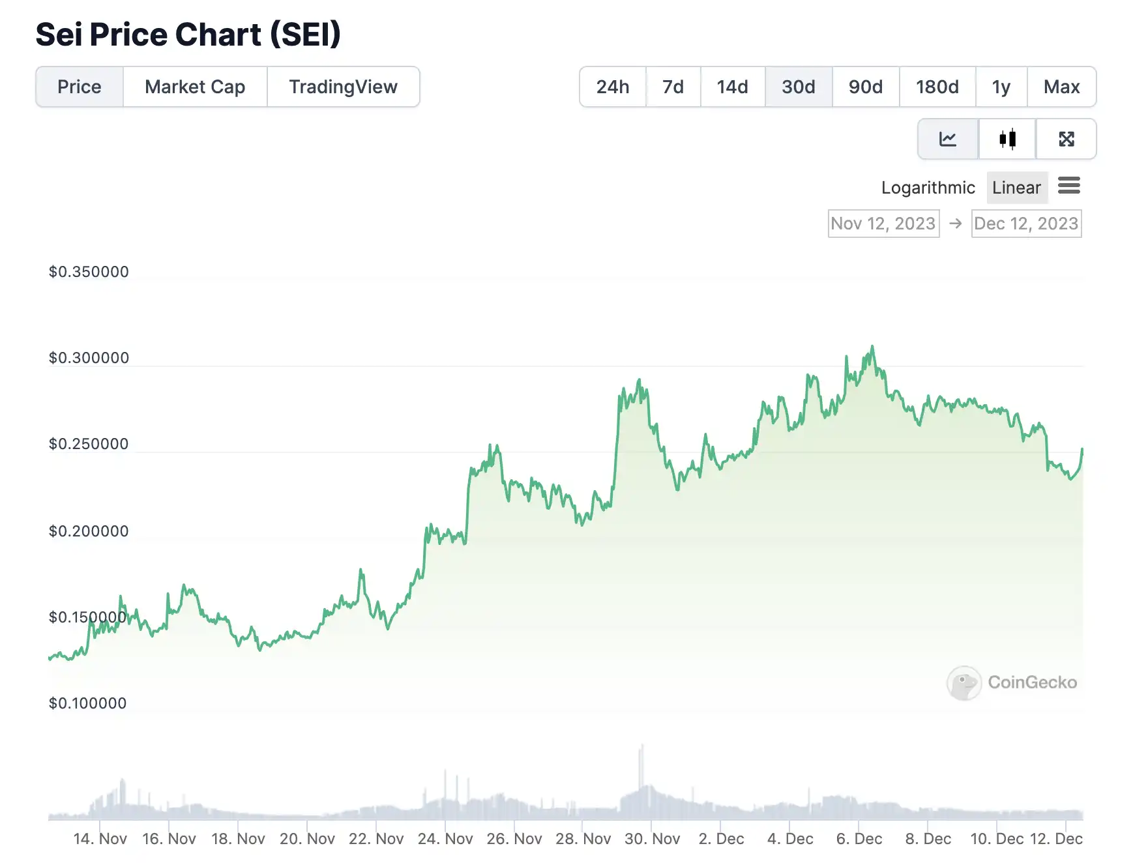Open the chart hamburger menu
The width and height of the screenshot is (1133, 863).
(x=1069, y=186)
